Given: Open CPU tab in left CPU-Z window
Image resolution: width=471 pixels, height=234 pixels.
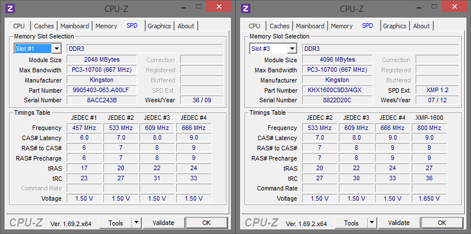Looking at the screenshot, I should [x=19, y=26].
